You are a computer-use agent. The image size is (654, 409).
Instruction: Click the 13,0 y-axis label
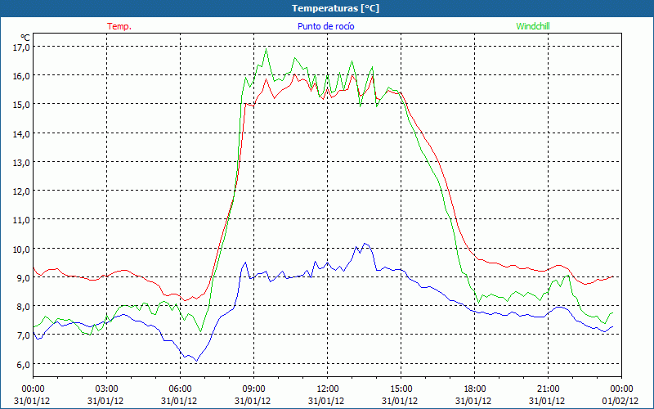21,163
